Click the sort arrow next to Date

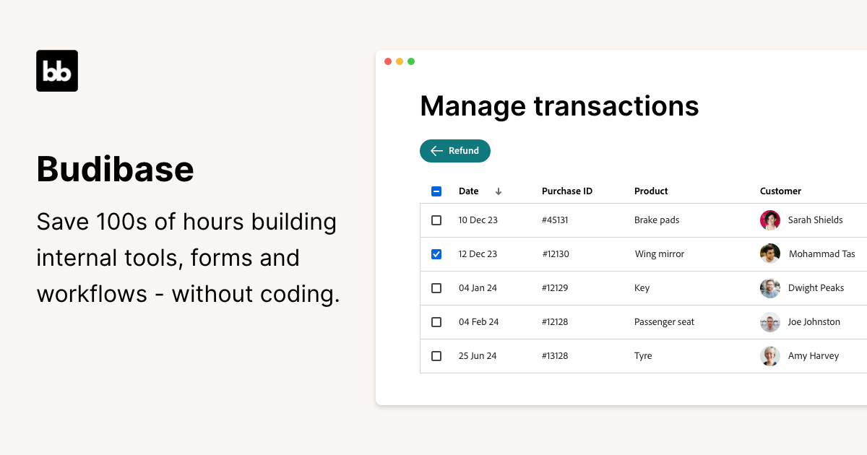pyautogui.click(x=499, y=191)
